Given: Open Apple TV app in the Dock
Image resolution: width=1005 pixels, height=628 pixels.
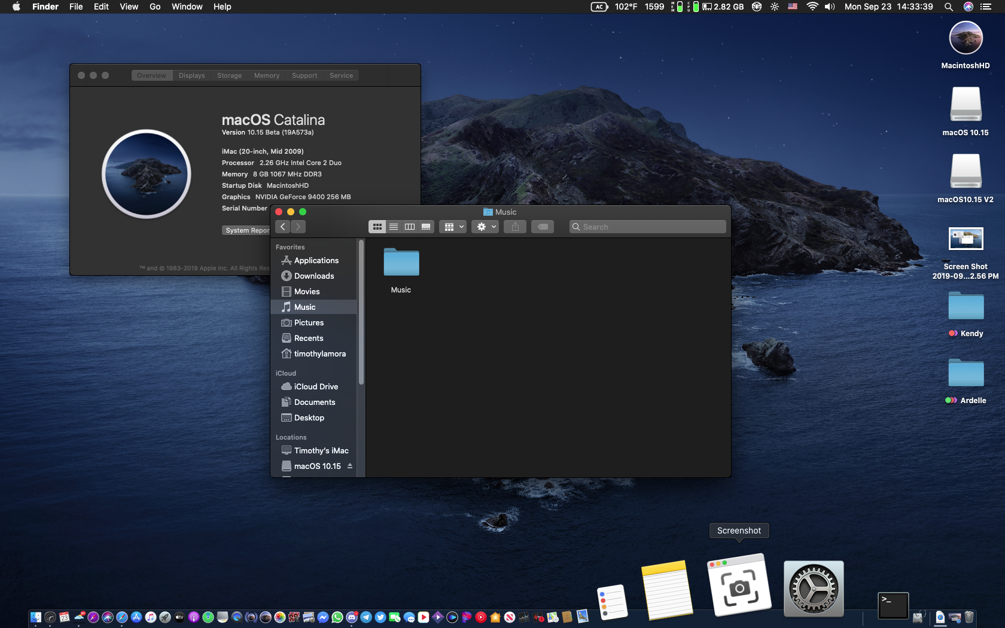Looking at the screenshot, I should (x=179, y=617).
